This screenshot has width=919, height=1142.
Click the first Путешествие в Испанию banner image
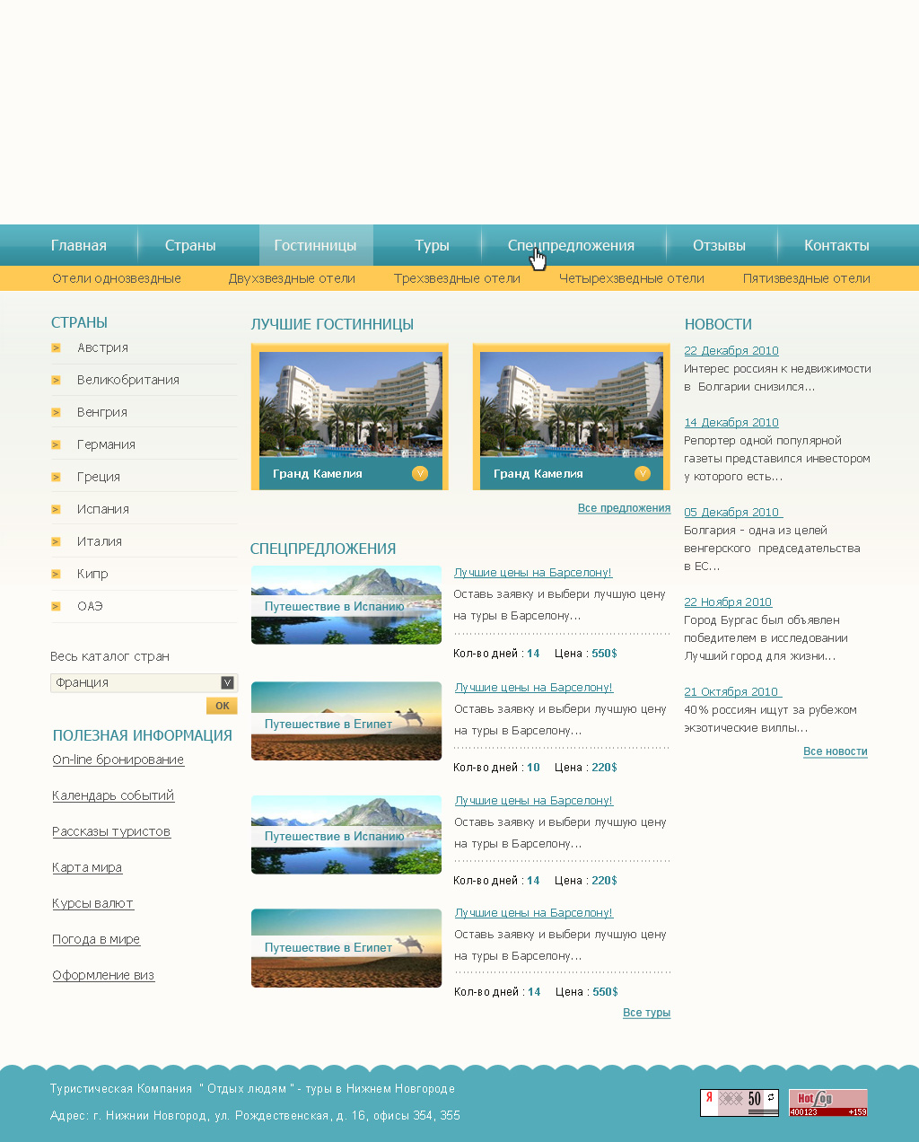coord(346,605)
